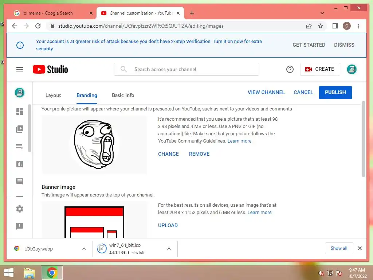Open Learn more link for banner image
The image size is (373, 280).
click(259, 213)
